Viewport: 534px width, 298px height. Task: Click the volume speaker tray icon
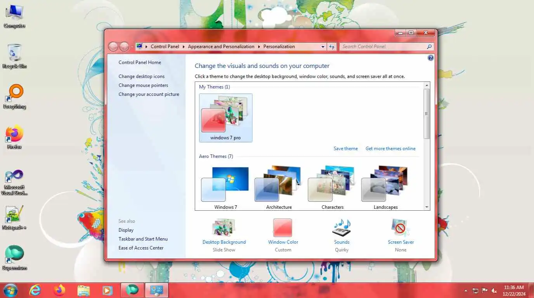pyautogui.click(x=494, y=291)
